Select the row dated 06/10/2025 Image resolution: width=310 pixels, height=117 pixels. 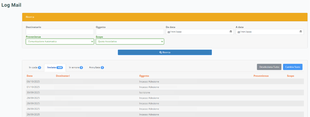click(165, 82)
